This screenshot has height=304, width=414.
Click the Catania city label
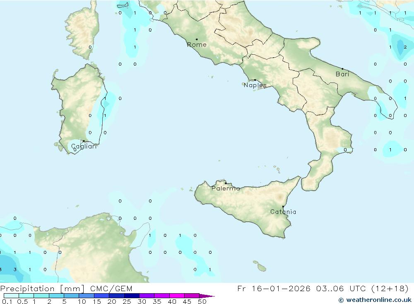pyautogui.click(x=283, y=212)
